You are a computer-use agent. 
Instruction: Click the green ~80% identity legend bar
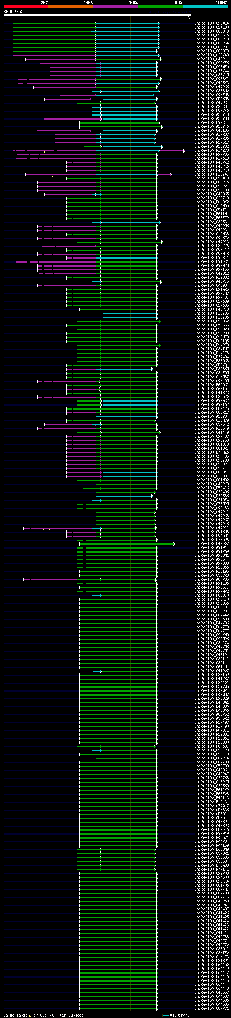point(160,7)
